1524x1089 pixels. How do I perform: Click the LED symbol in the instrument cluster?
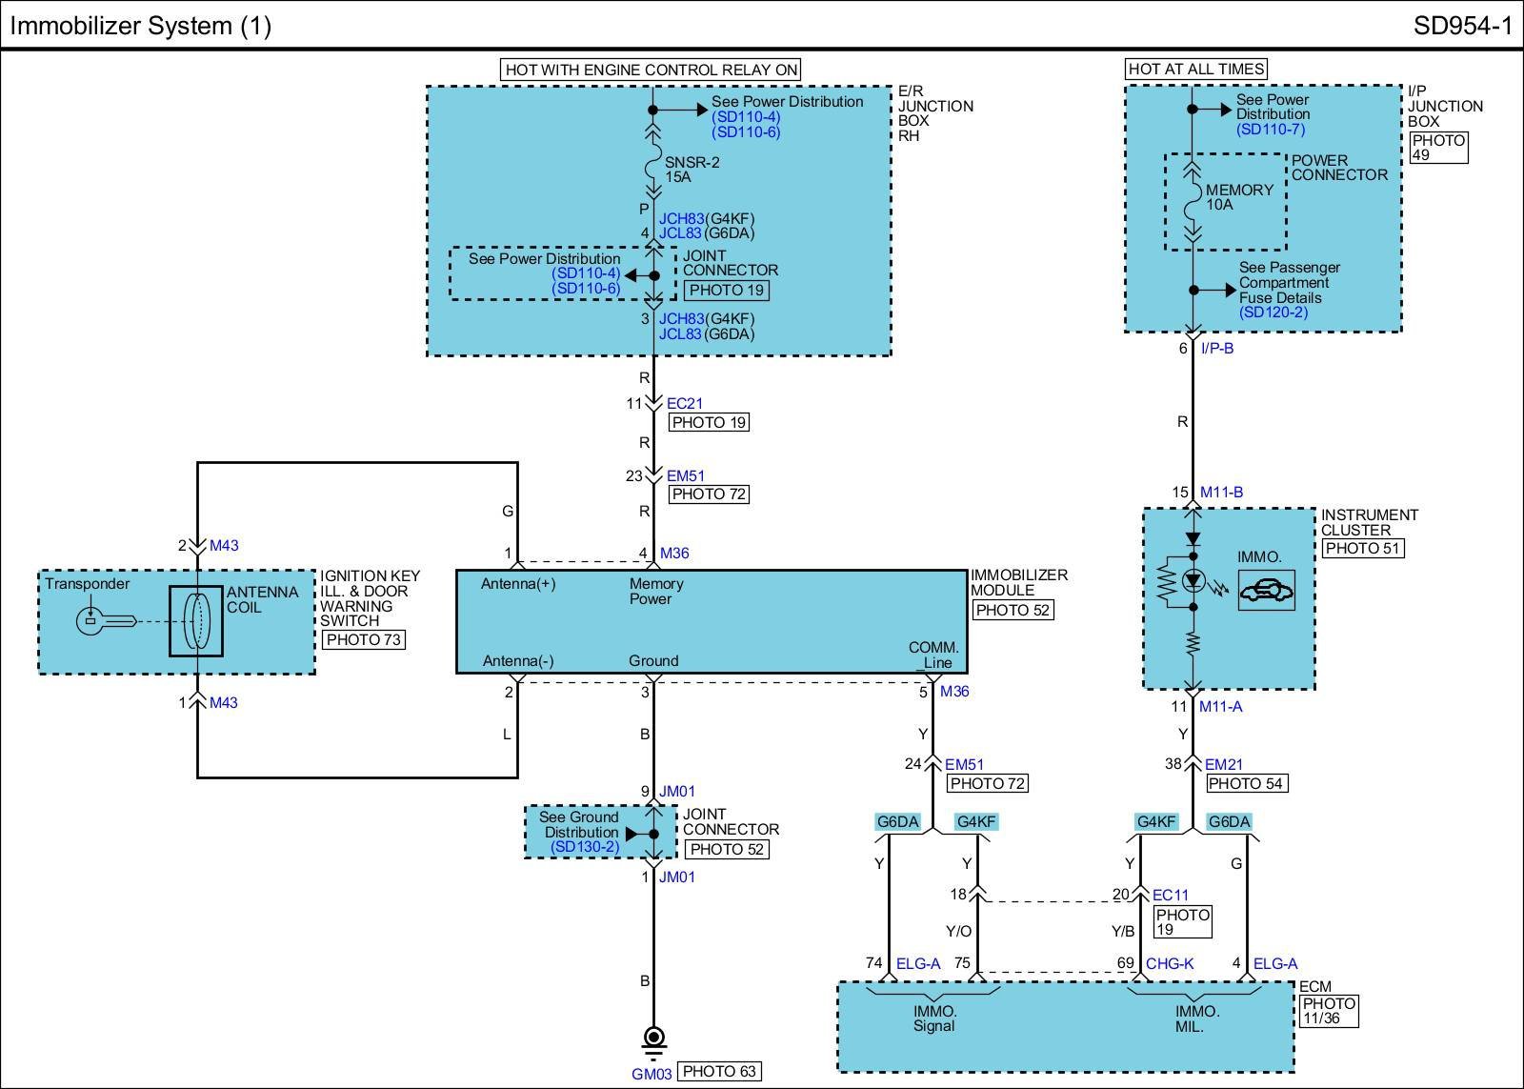[1193, 580]
